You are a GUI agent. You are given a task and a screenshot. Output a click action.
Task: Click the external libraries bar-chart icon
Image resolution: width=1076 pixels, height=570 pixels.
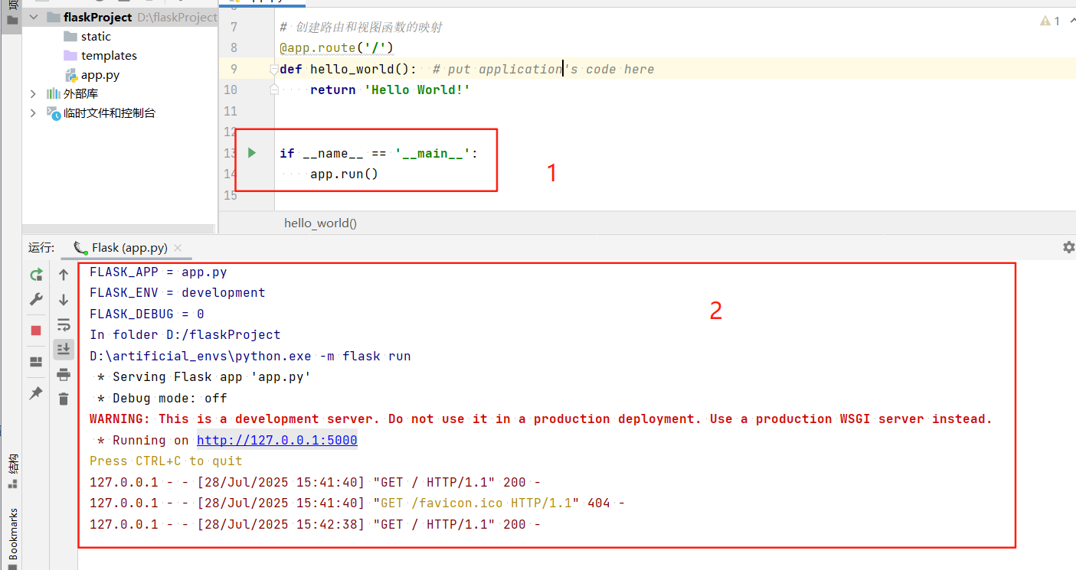pos(53,93)
